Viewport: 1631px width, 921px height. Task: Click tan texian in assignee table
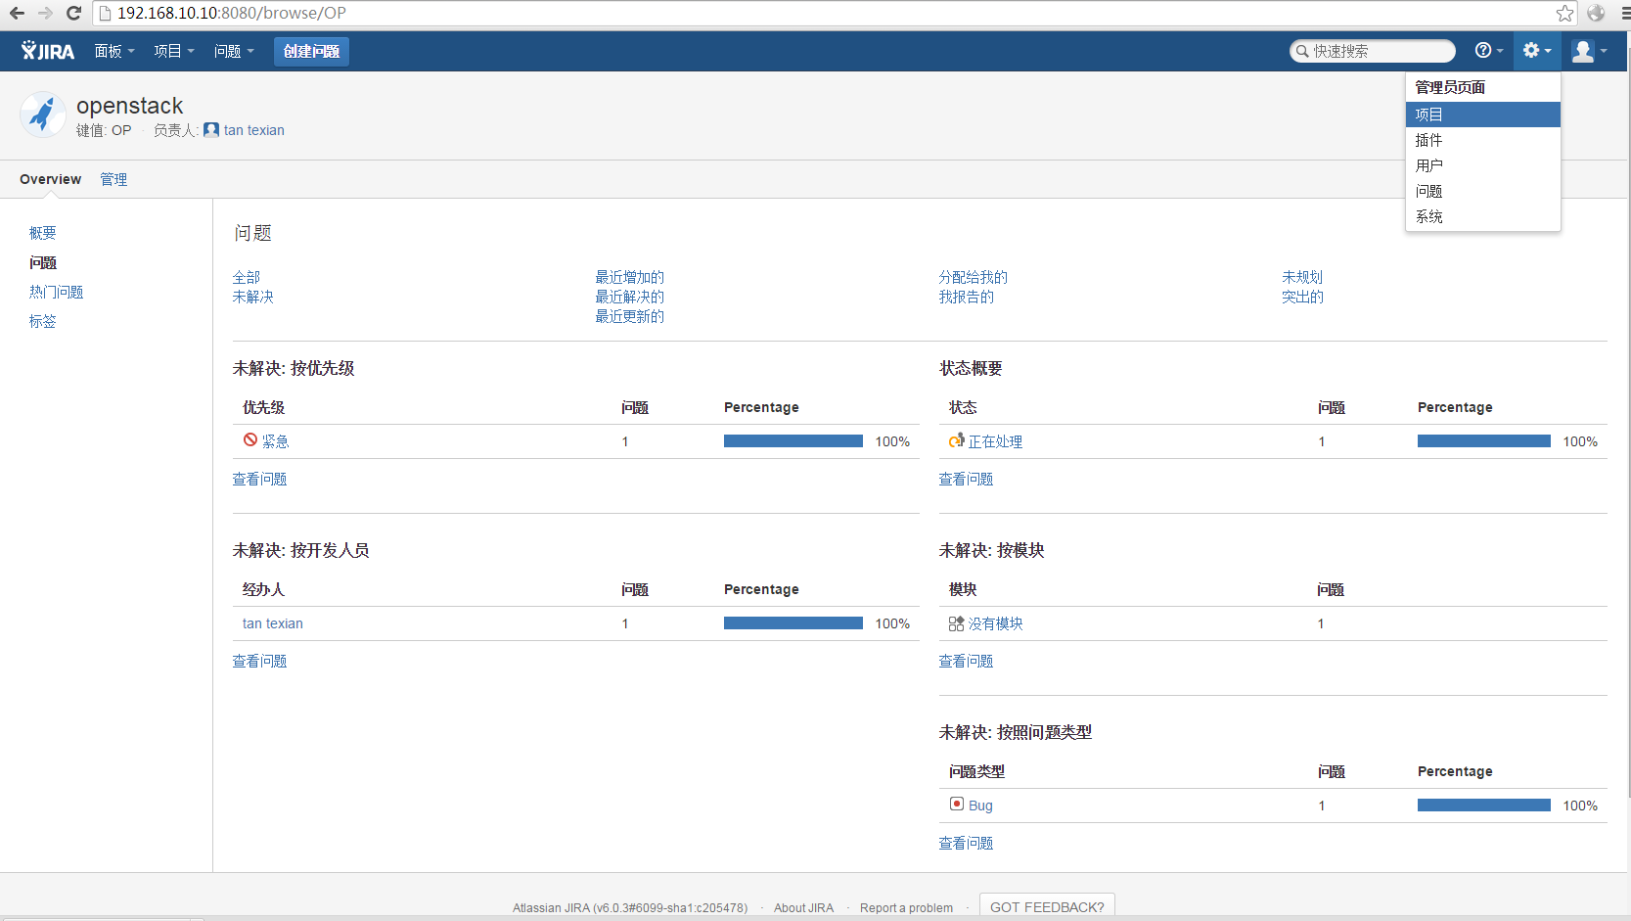(x=273, y=623)
